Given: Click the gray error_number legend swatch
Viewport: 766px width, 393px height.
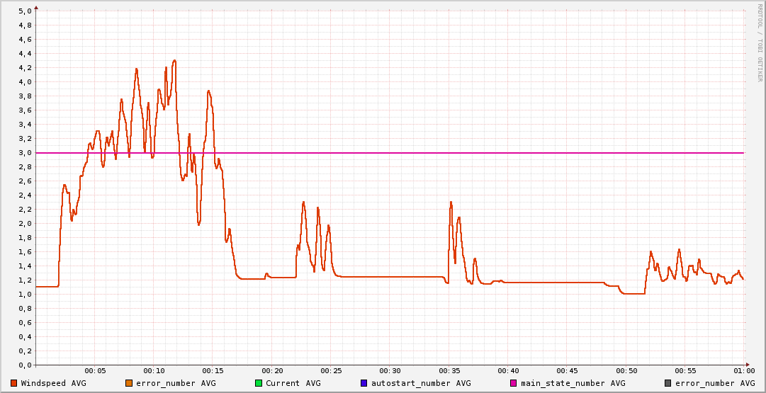Looking at the screenshot, I should 668,383.
